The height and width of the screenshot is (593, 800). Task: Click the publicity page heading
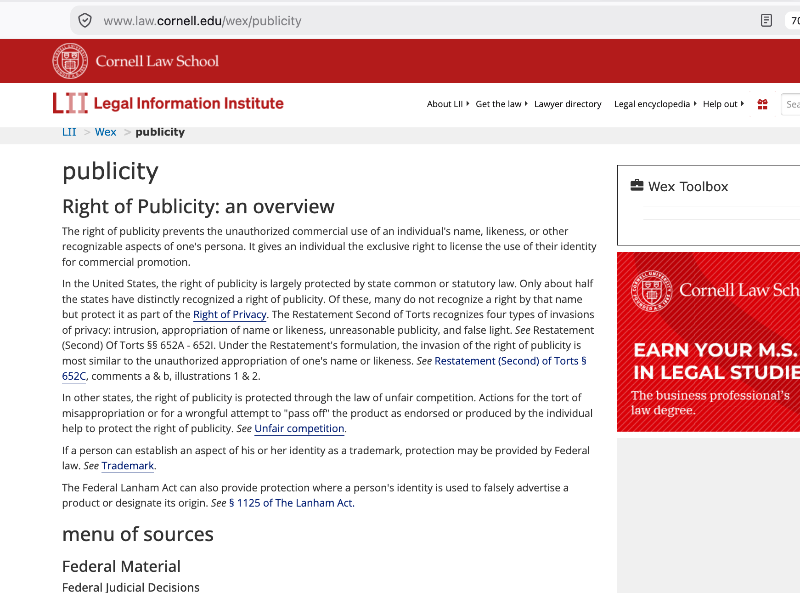(x=110, y=171)
